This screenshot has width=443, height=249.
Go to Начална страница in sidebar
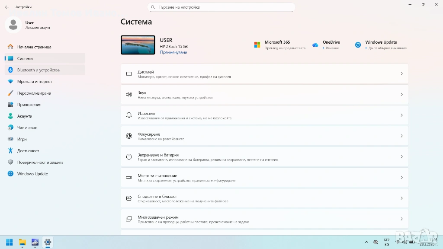[x=34, y=47]
